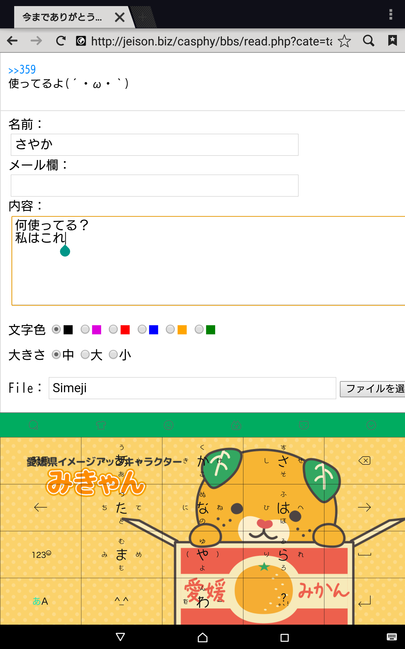The image size is (405, 649).
Task: Tap the bear face icon in keyboard toolbar
Action: (304, 425)
